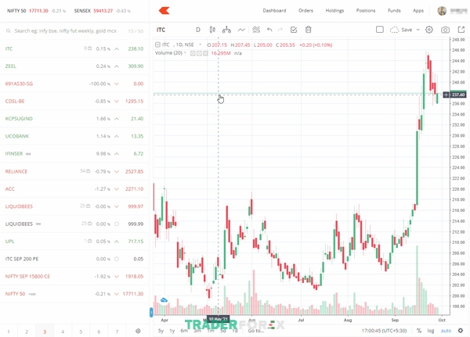Collapse the ITC legend toggle box
Screen dimensions: 470x337
coord(157,45)
